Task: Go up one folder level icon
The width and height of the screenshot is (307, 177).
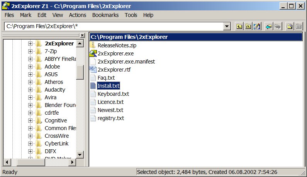Action: [x=239, y=26]
